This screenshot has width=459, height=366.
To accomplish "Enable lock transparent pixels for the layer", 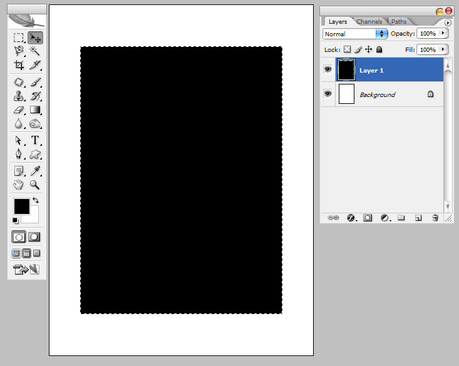I will pos(348,49).
